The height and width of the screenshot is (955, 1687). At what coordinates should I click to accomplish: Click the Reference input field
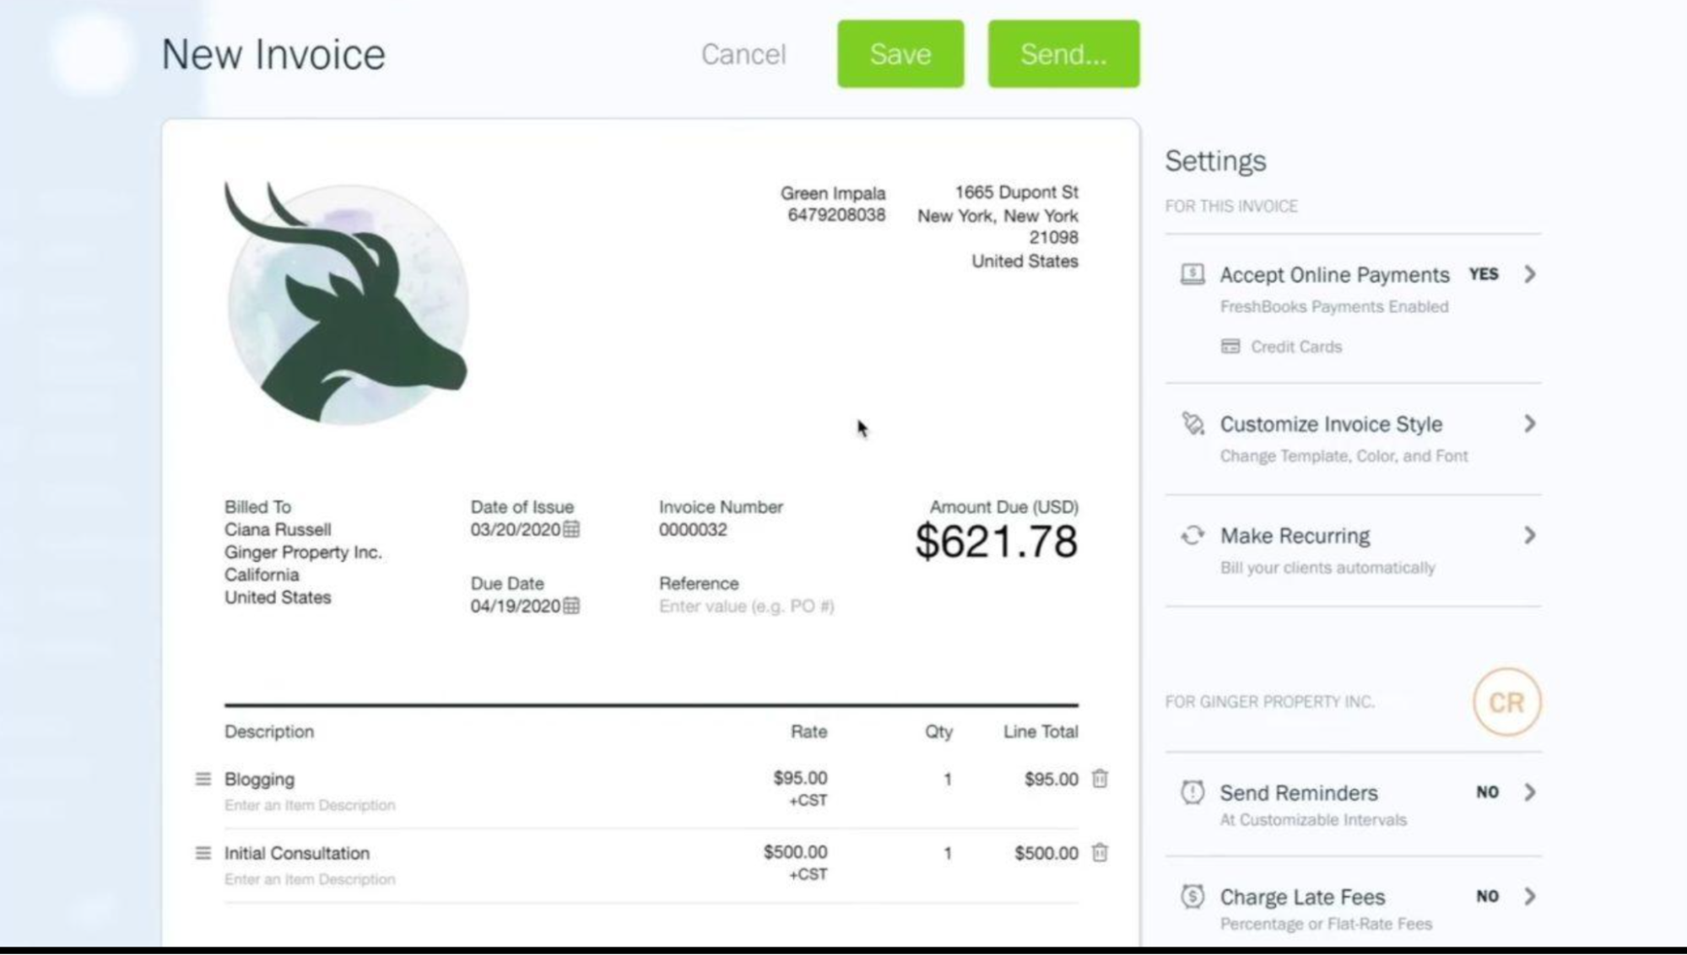[x=747, y=607]
